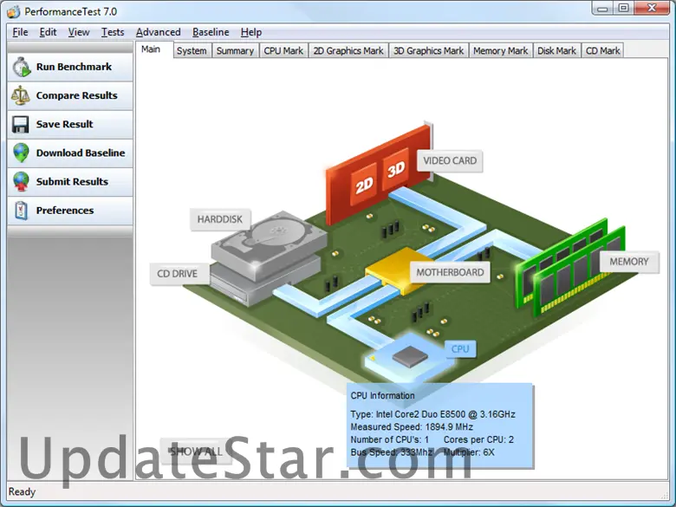Minimize the PerformanceTest window
Screen dimensions: 676x507
(602, 9)
